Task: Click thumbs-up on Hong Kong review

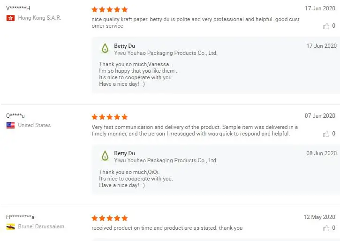Action: (x=326, y=26)
